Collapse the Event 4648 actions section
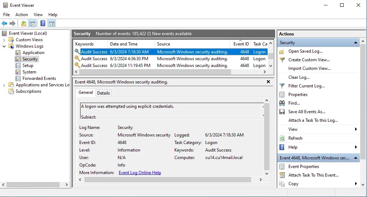This screenshot has height=197, width=367. pos(356,158)
